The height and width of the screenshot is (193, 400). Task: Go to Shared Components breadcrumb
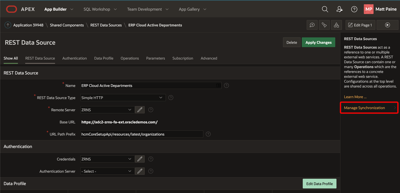(x=67, y=25)
